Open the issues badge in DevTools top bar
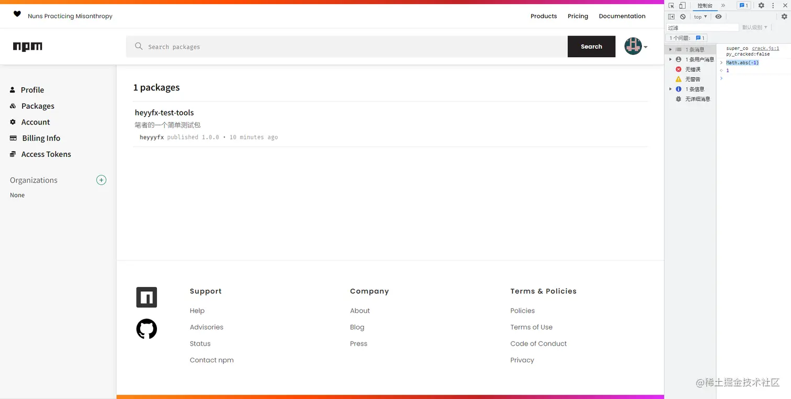Image resolution: width=791 pixels, height=399 pixels. click(x=743, y=5)
